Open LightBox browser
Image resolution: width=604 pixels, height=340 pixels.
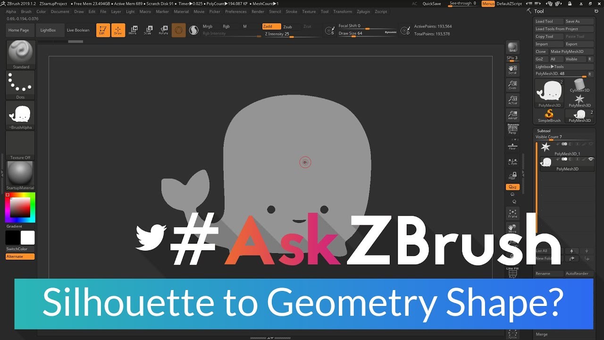[48, 30]
